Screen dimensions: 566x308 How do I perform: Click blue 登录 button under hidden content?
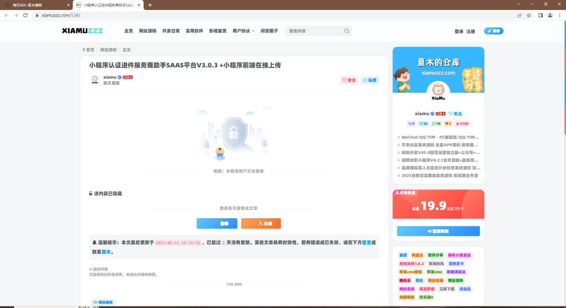pos(217,223)
